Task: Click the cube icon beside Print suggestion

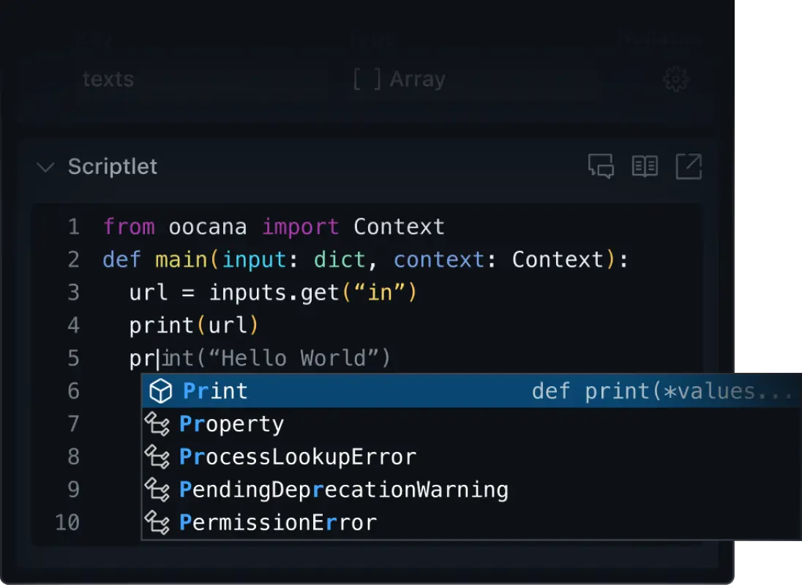Action: (160, 391)
